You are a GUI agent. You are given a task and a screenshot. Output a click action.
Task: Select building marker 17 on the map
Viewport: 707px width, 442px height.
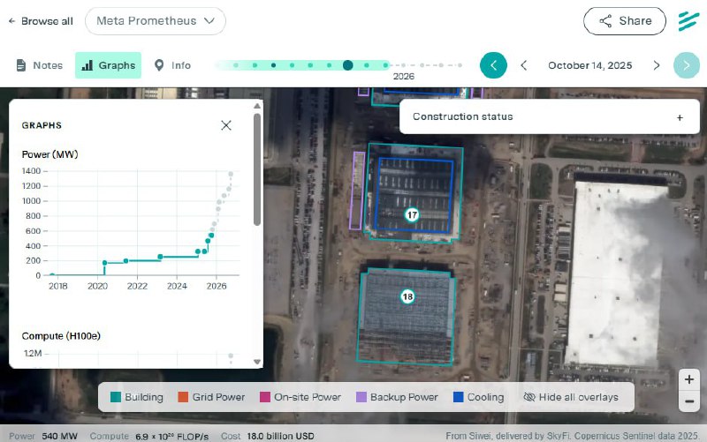coord(412,214)
